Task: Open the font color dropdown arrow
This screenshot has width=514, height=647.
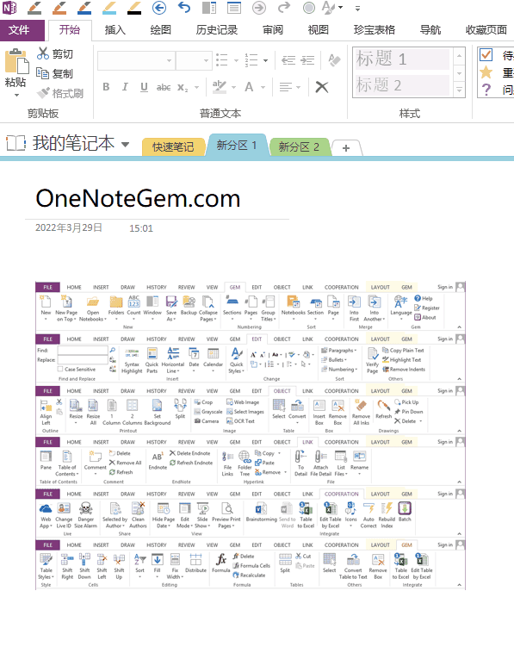Action: pyautogui.click(x=263, y=87)
